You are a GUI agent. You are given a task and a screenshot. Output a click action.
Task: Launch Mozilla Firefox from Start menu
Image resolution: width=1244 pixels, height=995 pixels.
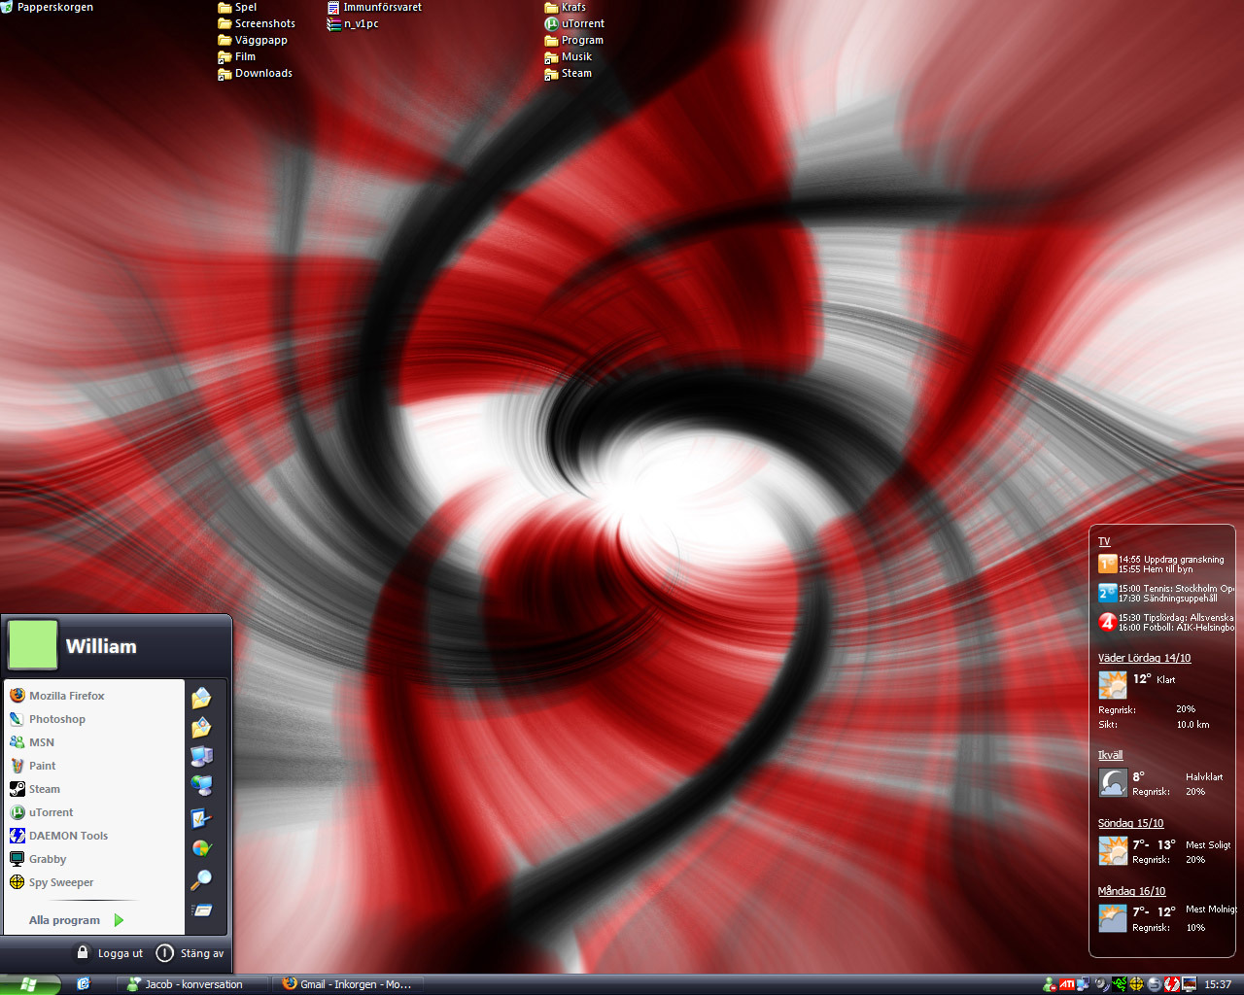point(94,696)
